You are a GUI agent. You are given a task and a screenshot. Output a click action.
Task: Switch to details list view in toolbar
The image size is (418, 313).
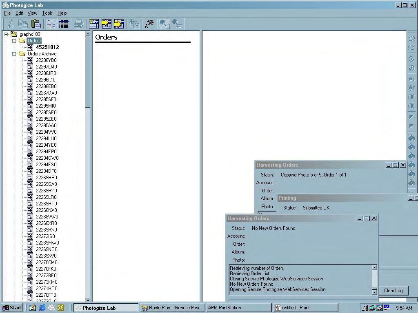(64, 24)
